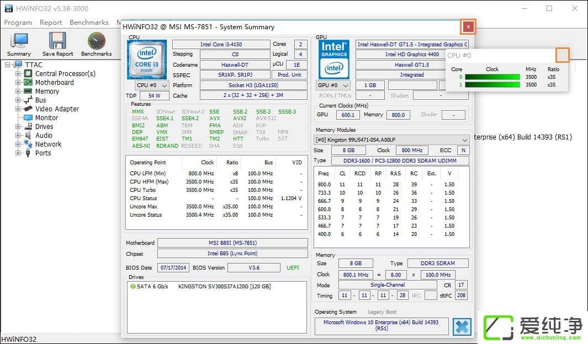The image size is (588, 344).
Task: Open the Program menu
Action: [x=18, y=22]
